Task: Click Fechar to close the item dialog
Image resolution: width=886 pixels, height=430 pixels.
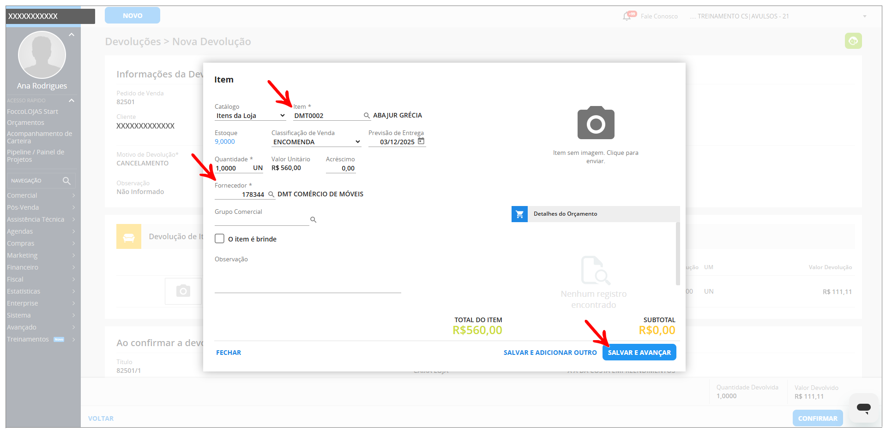Action: (229, 353)
